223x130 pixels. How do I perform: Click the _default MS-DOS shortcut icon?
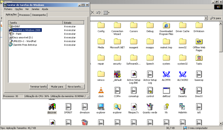click(117, 74)
